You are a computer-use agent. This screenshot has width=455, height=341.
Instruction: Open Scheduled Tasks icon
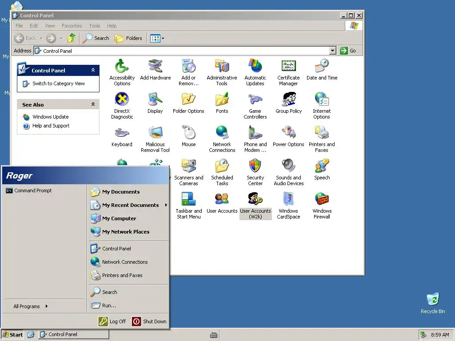pyautogui.click(x=222, y=173)
